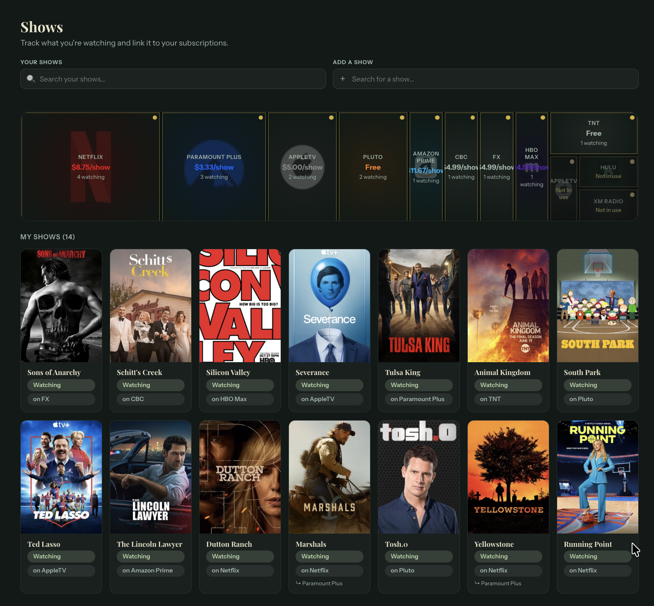Select the FX subscription tile
Image resolution: width=654 pixels, height=606 pixels.
pos(497,167)
